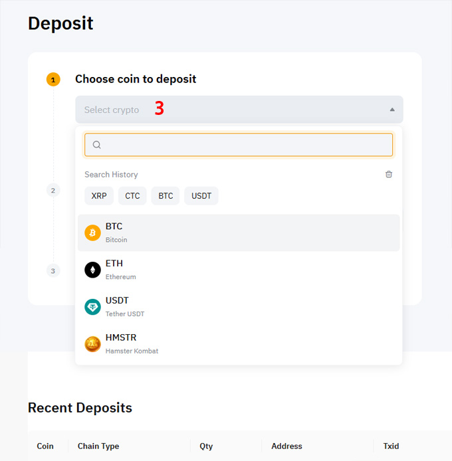This screenshot has width=452, height=461.
Task: Focus the crypto search input field
Action: 239,145
